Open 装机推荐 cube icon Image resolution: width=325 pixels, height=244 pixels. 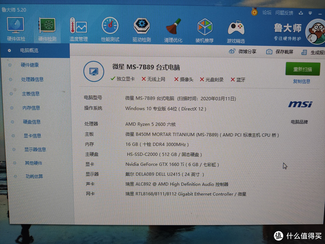(x=205, y=31)
